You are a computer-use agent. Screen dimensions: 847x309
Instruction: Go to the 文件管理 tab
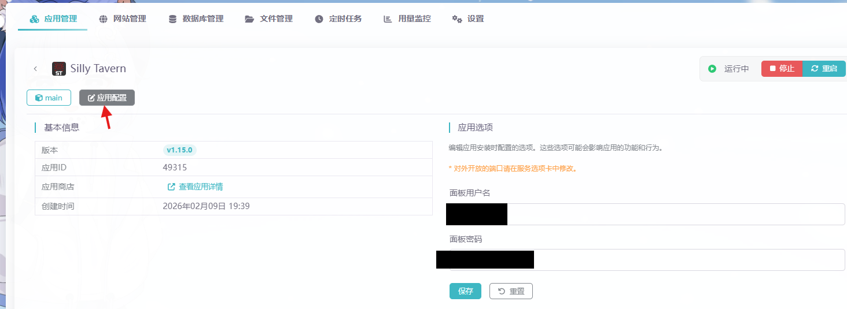point(269,19)
